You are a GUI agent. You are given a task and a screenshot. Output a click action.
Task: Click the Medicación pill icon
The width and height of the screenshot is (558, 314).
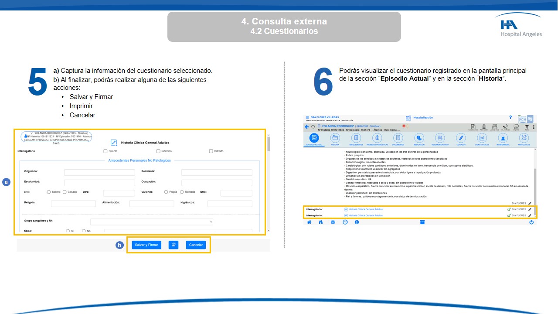pyautogui.click(x=419, y=138)
